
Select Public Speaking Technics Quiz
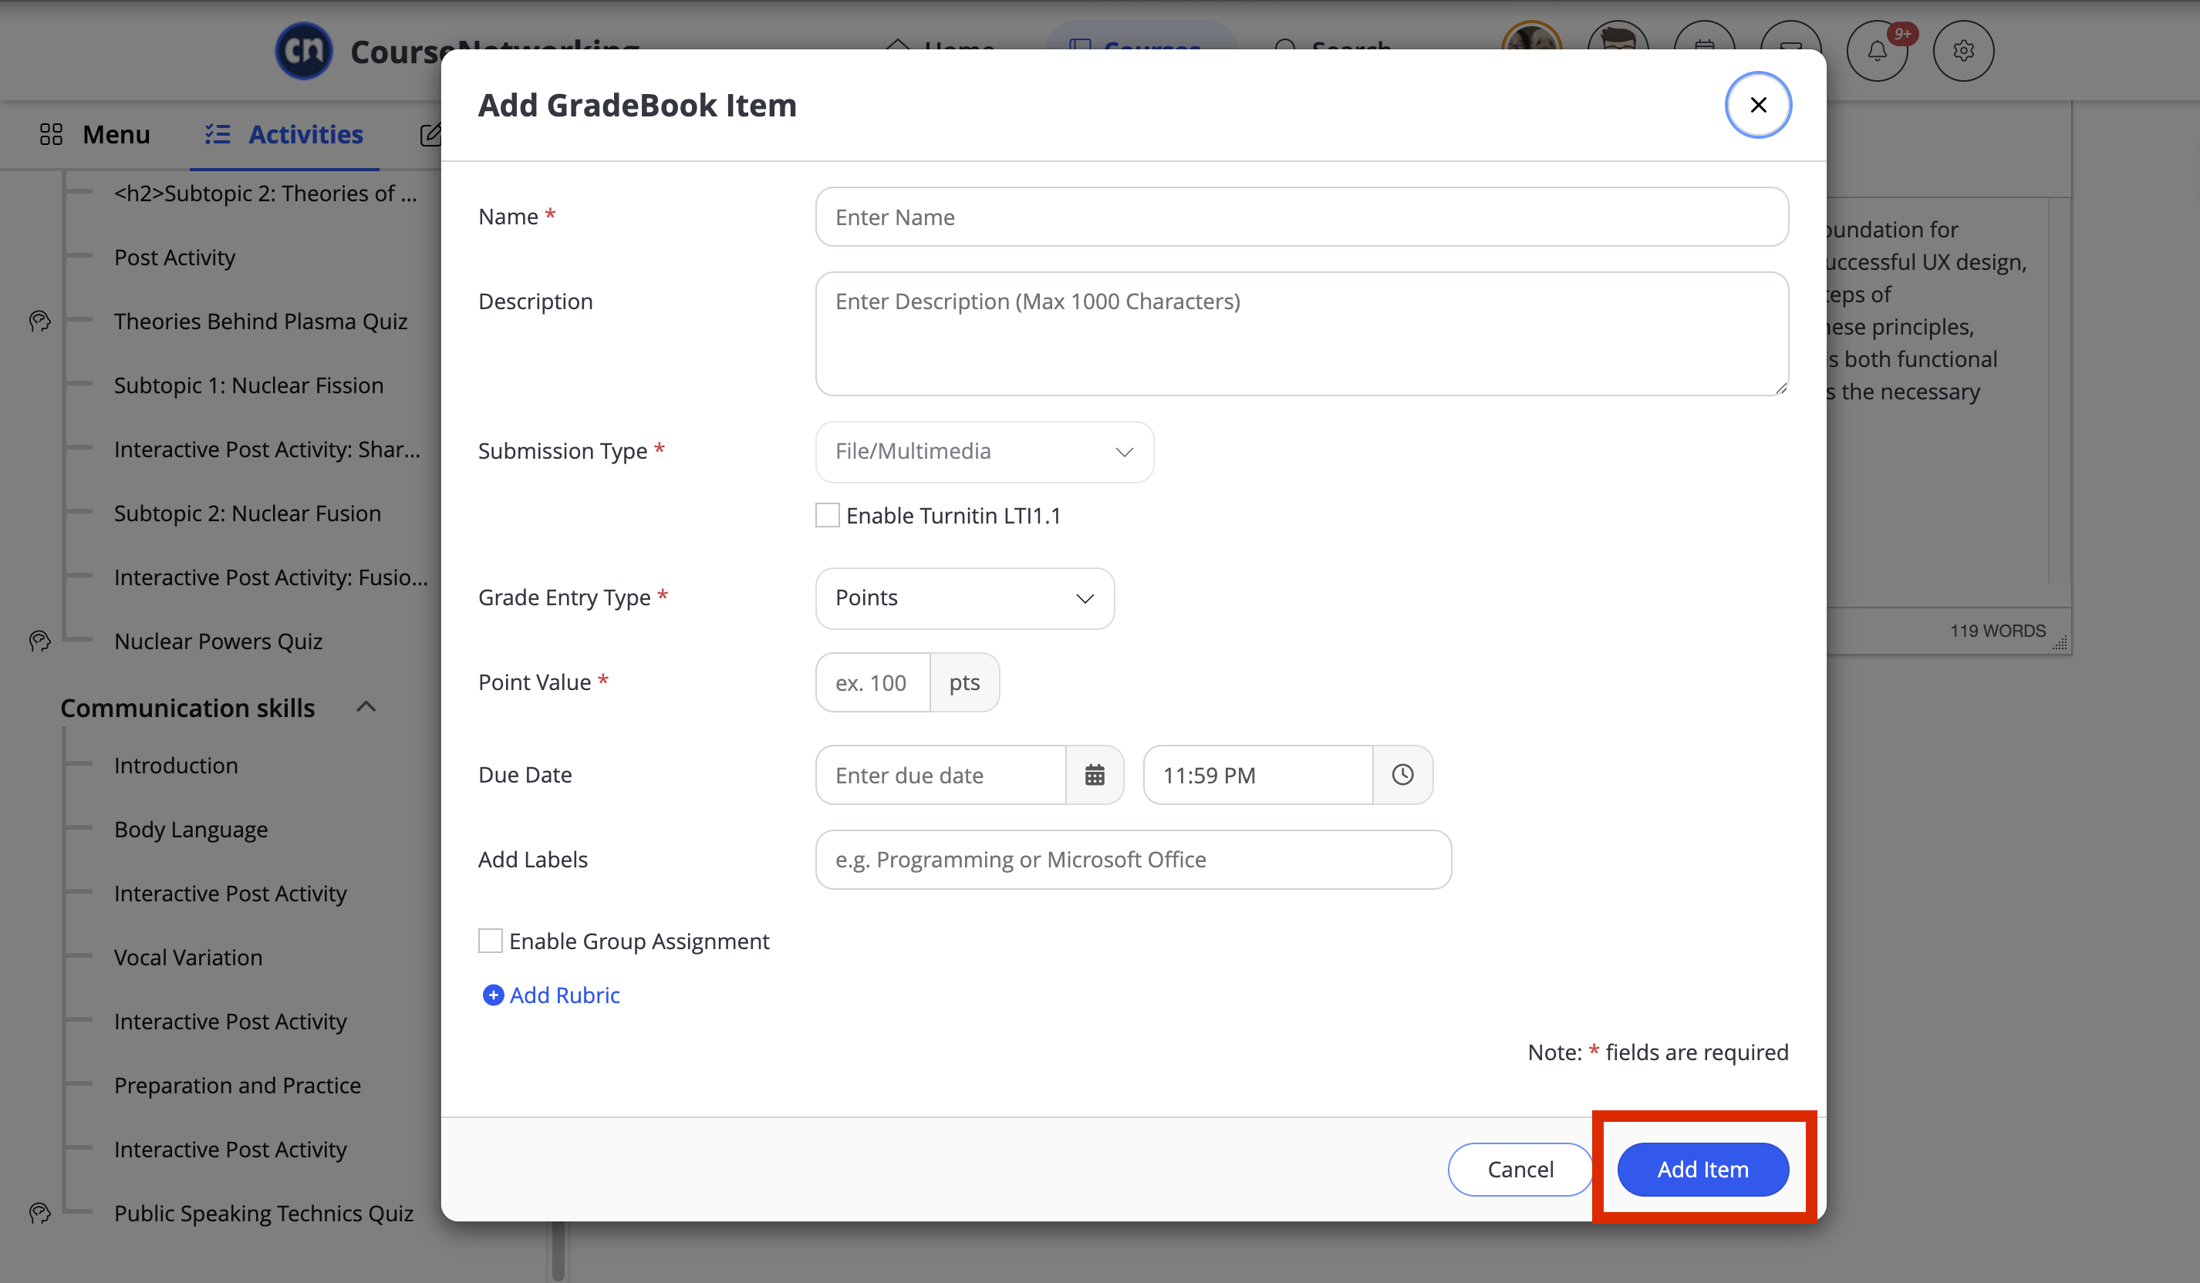[264, 1213]
